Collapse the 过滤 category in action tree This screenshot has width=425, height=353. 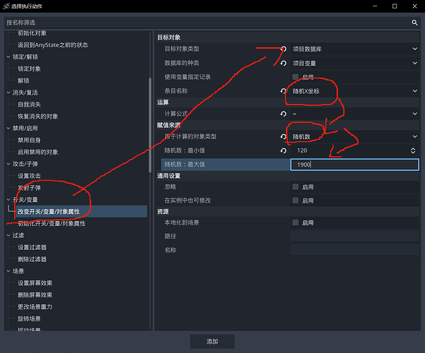coord(8,235)
